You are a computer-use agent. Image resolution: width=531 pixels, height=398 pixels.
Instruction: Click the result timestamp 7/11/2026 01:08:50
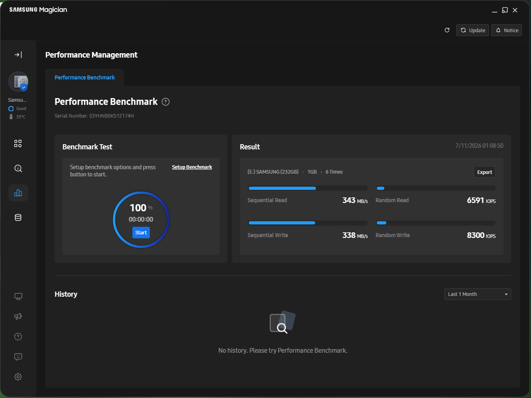pyautogui.click(x=479, y=146)
